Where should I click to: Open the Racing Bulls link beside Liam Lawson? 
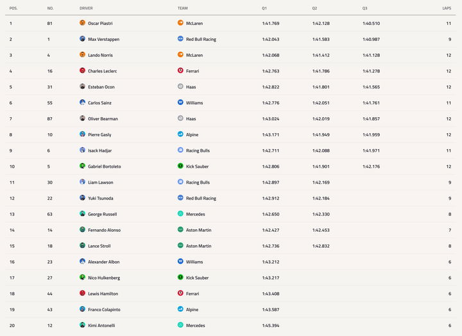[198, 182]
